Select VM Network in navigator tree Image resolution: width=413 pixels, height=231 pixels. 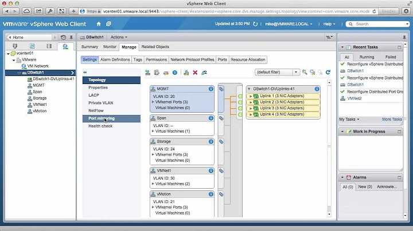coord(38,66)
